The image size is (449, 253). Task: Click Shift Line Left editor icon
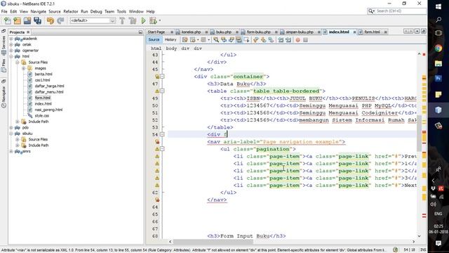click(x=281, y=40)
